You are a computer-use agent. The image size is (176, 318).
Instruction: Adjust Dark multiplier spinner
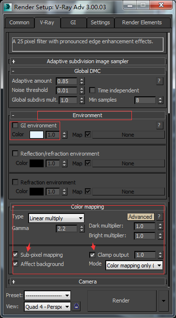(160, 226)
